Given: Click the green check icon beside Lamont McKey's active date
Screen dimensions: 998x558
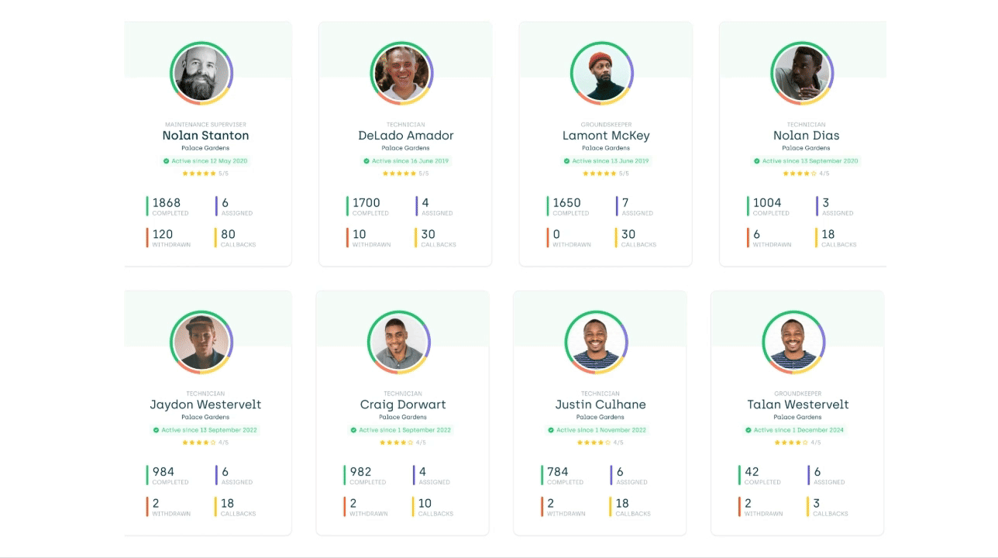Looking at the screenshot, I should 566,161.
